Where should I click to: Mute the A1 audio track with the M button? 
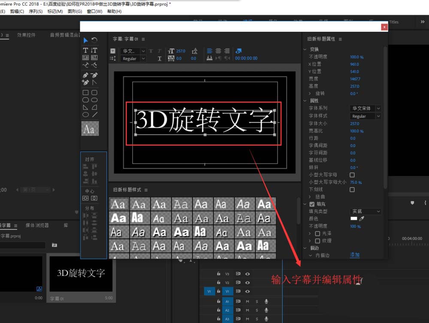pyautogui.click(x=248, y=302)
